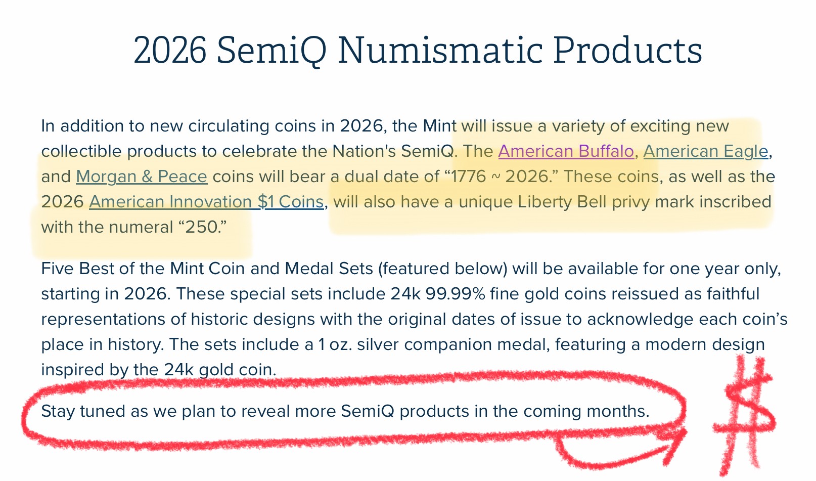Image resolution: width=816 pixels, height=481 pixels.
Task: Click the circled "Stay tuned" sentence
Action: (x=345, y=411)
